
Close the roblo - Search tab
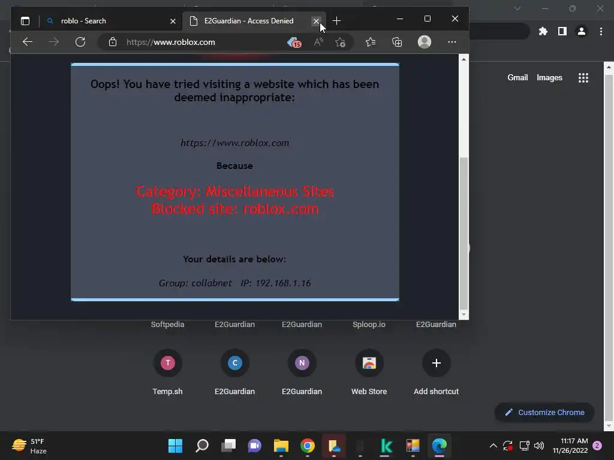[173, 21]
